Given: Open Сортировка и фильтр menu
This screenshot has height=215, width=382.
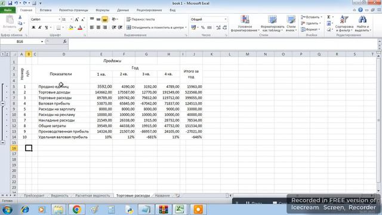Looking at the screenshot, I should (x=344, y=23).
